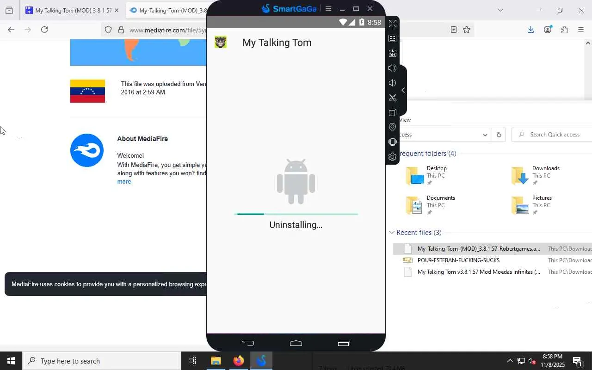
Task: Refresh the File Explorer Quick access view
Action: (499, 135)
